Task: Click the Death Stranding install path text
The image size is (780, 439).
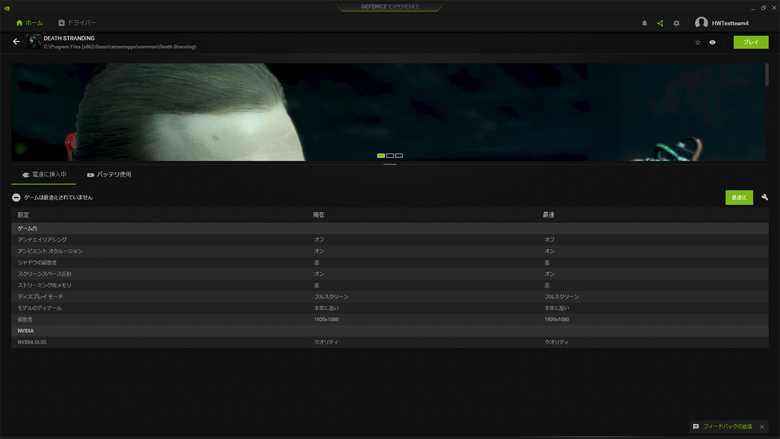Action: pyautogui.click(x=120, y=47)
